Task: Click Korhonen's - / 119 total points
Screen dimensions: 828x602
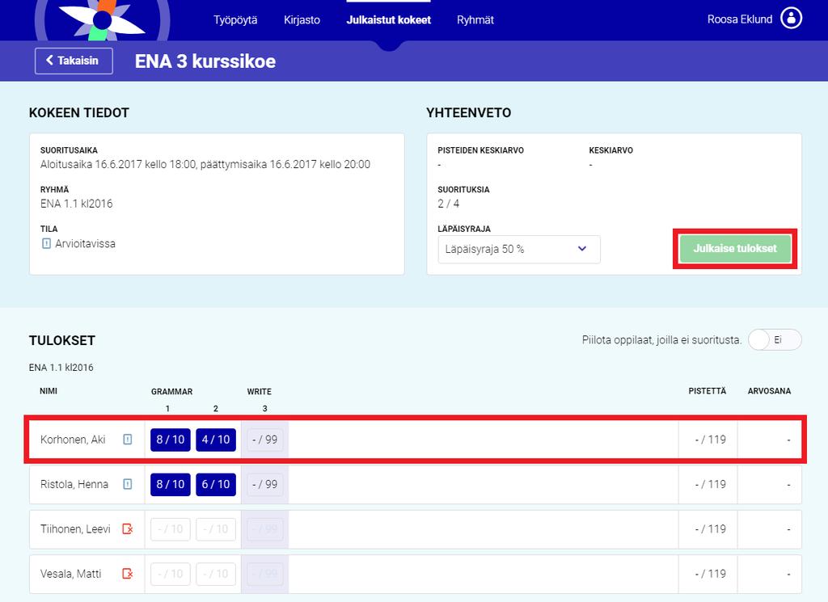Action: click(x=710, y=440)
